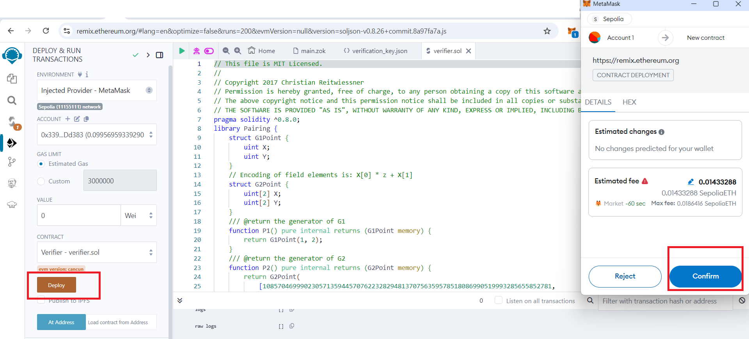Reload the browser page

coord(46,31)
